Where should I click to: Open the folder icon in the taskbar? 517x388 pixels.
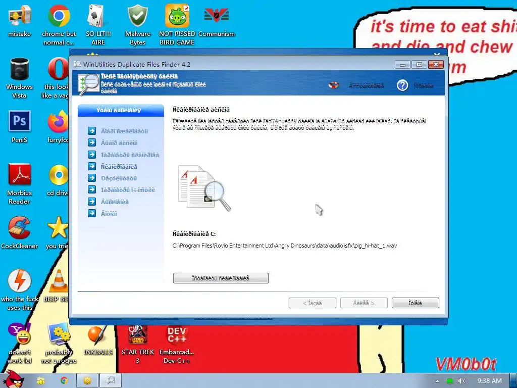point(41,381)
